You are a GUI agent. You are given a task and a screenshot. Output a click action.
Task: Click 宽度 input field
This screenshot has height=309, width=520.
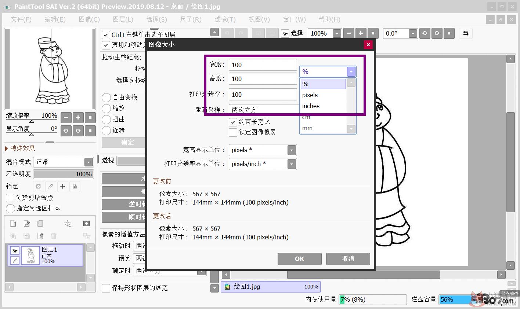coord(263,65)
